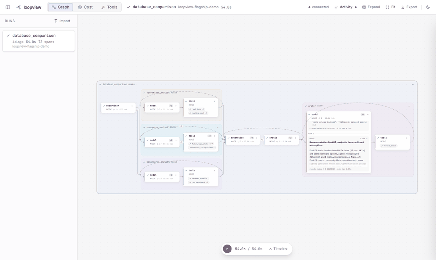The image size is (436, 260).
Task: Click the ×2 badge on writer model node
Action: pos(363,114)
